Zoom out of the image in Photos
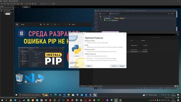 pyautogui.click(x=66, y=25)
